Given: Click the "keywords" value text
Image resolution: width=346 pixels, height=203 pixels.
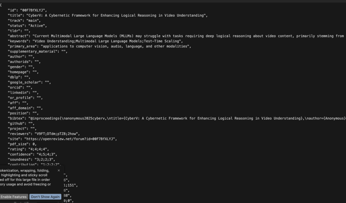Looking at the screenshot, I should tap(108, 41).
